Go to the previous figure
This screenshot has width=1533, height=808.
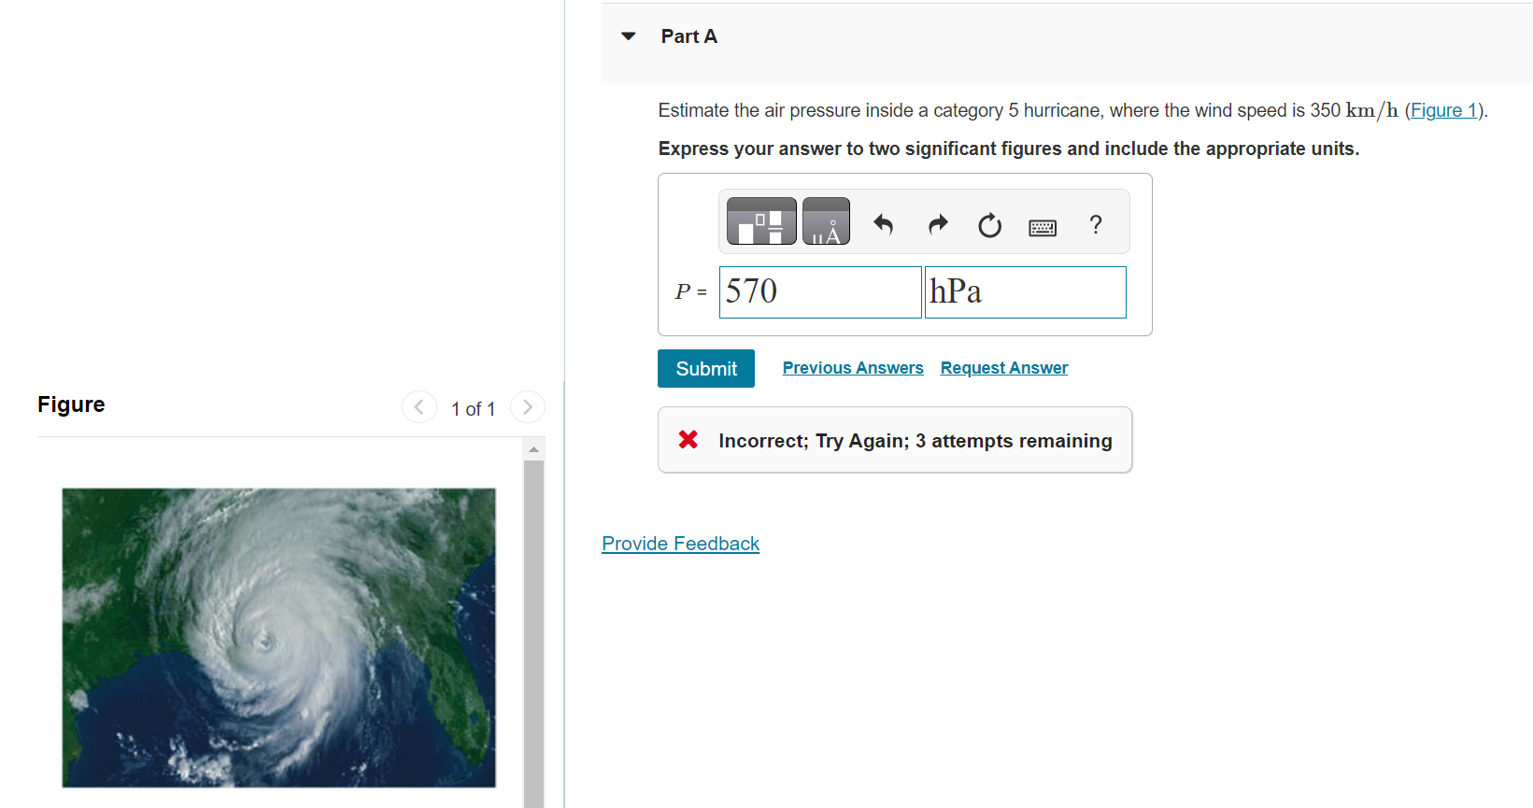click(419, 406)
